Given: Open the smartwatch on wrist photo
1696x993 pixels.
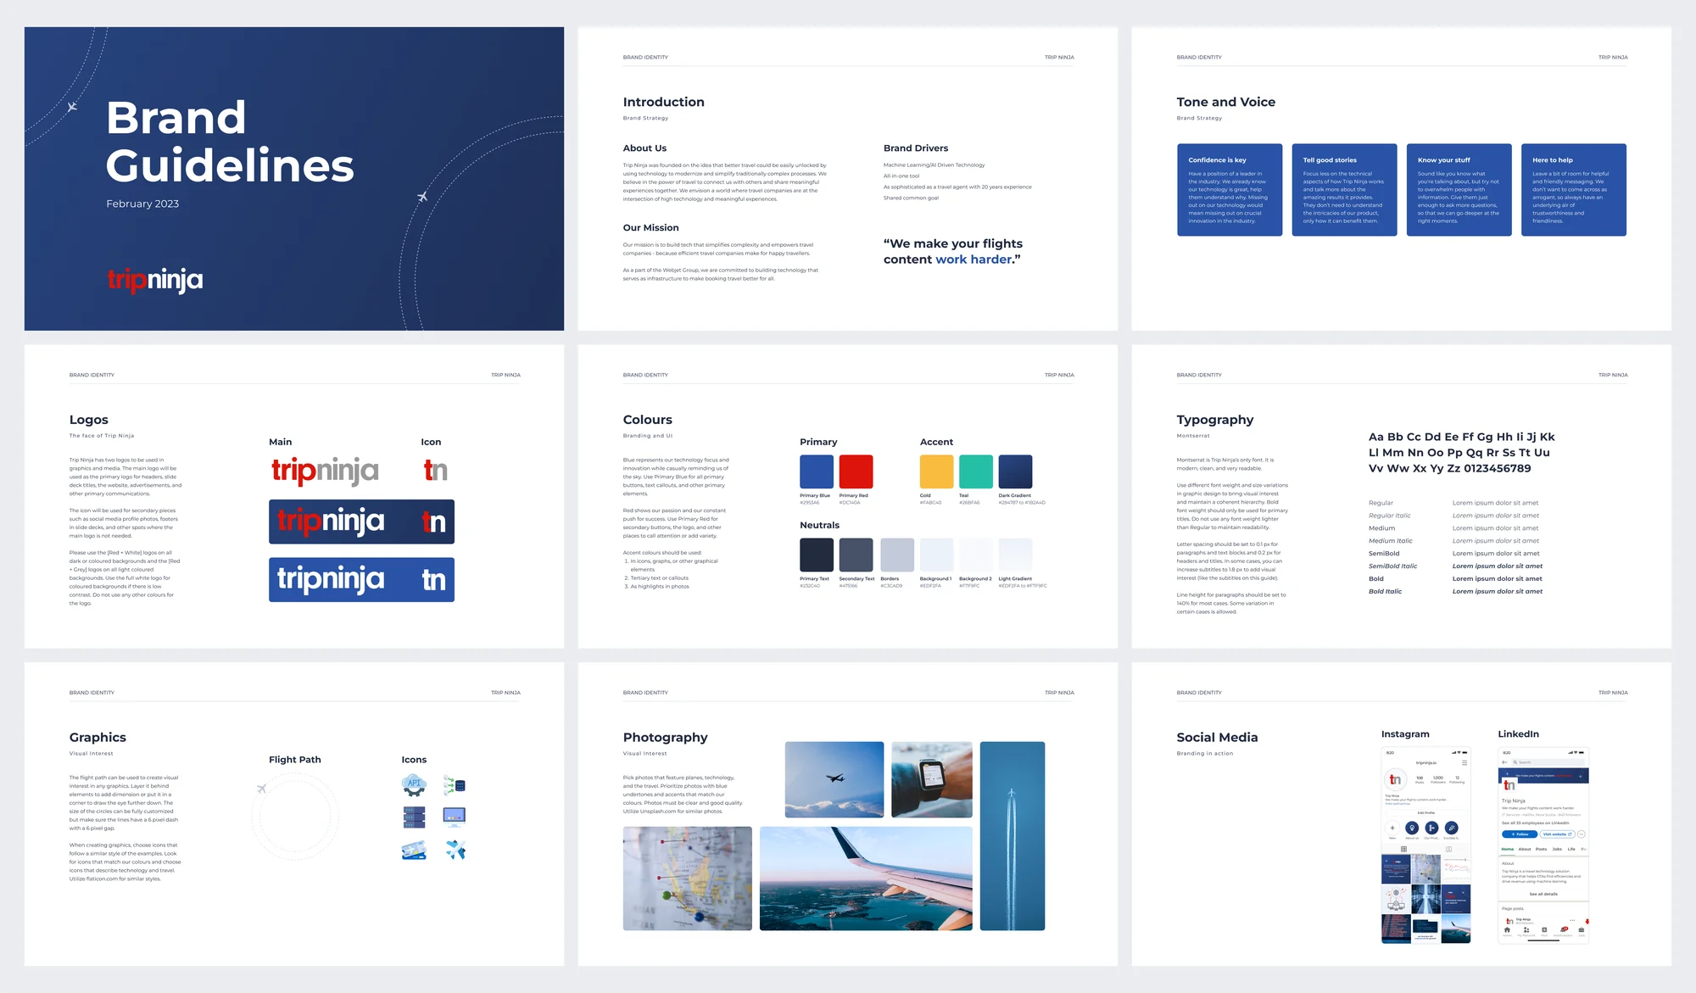Looking at the screenshot, I should coord(932,779).
